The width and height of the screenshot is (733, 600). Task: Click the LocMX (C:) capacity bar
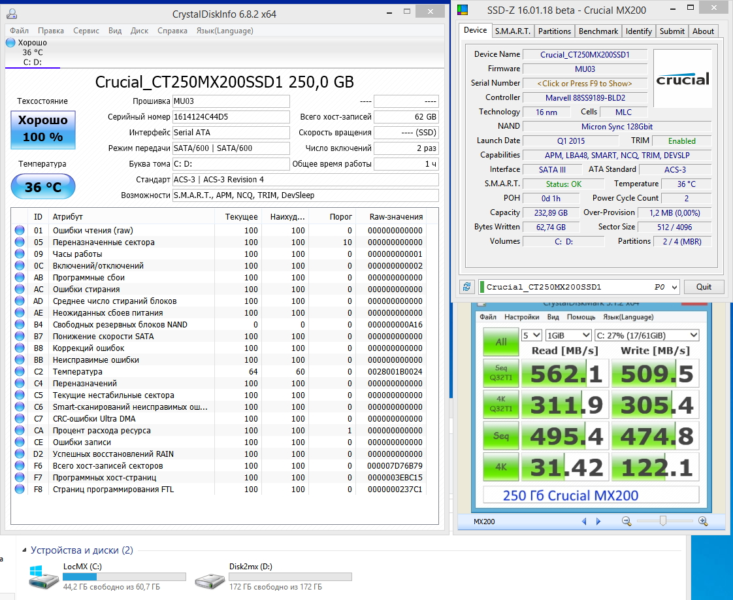click(124, 577)
